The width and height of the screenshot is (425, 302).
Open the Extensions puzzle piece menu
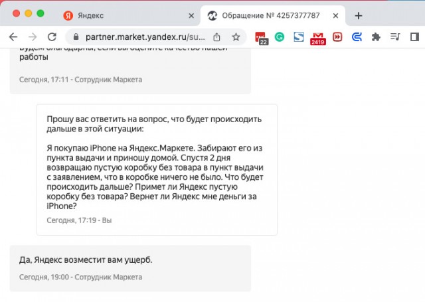point(377,37)
